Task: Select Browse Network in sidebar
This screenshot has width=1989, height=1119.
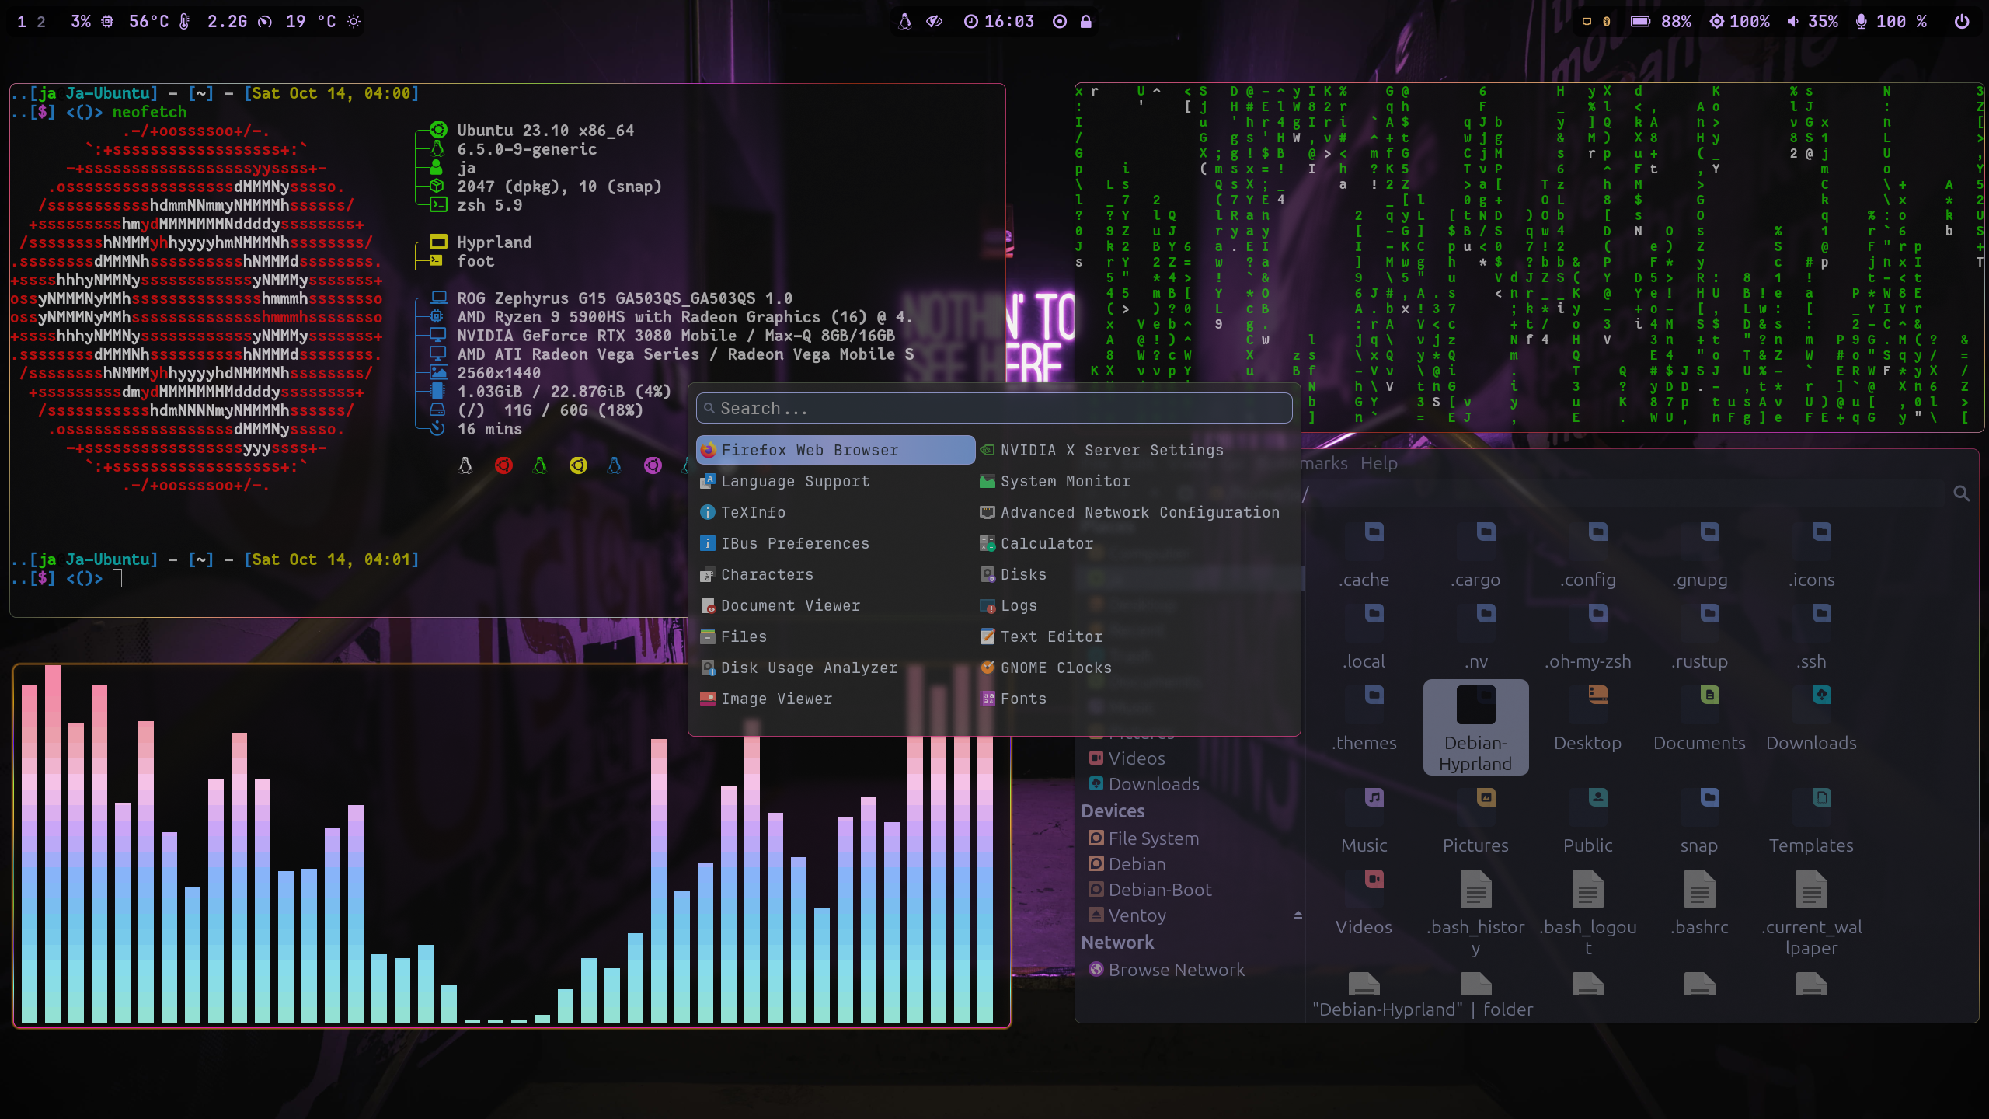Action: (1176, 970)
